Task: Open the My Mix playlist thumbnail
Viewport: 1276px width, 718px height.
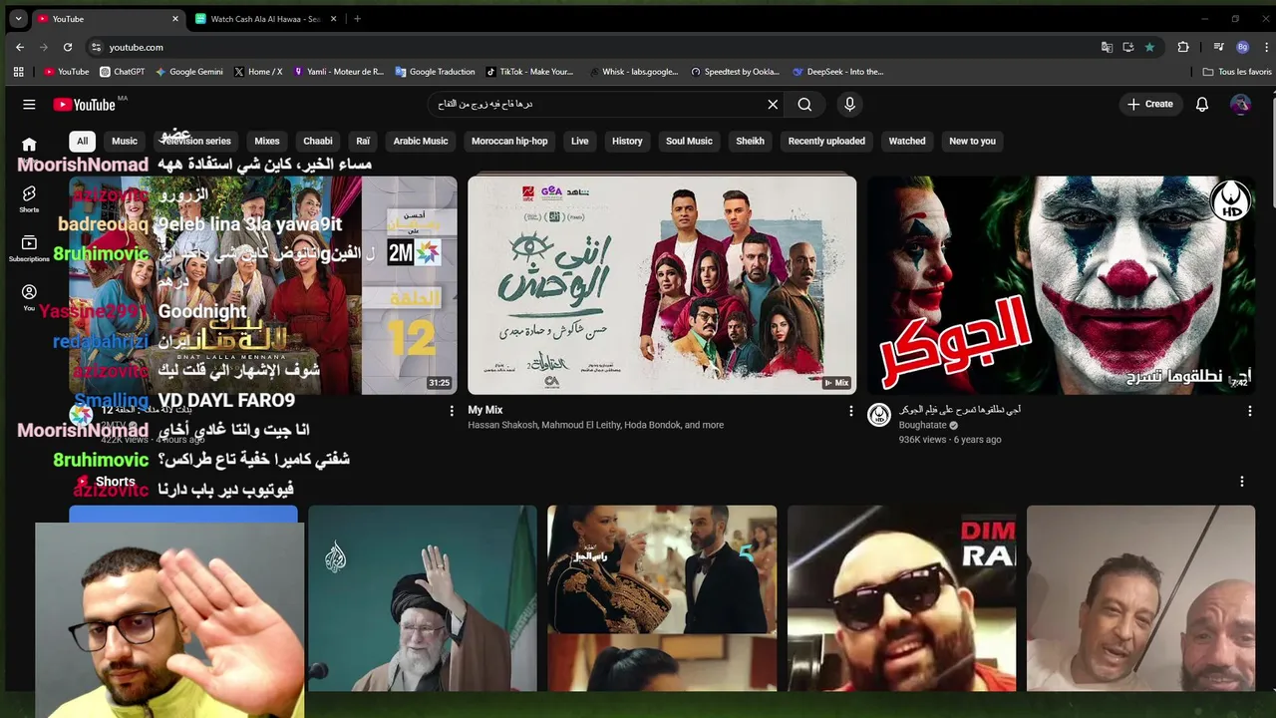Action: pyautogui.click(x=662, y=285)
